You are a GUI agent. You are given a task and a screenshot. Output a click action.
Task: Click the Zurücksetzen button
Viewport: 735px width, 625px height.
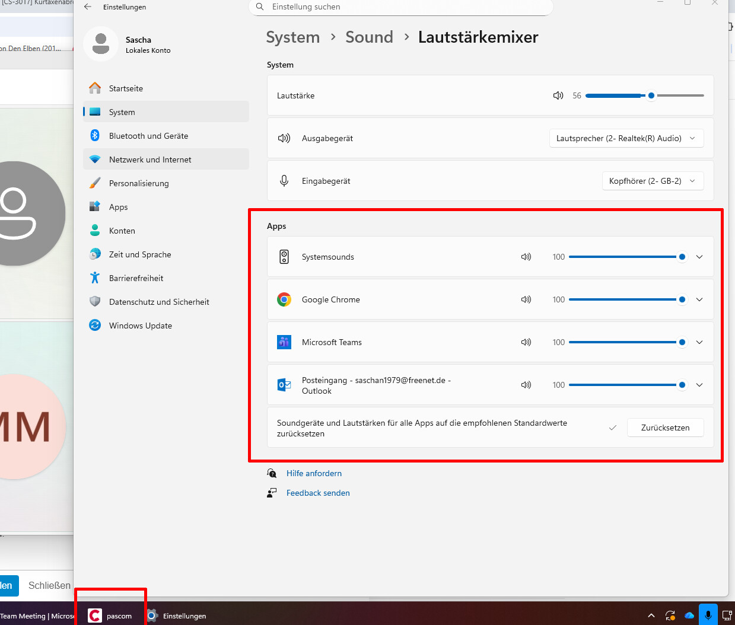pos(665,428)
